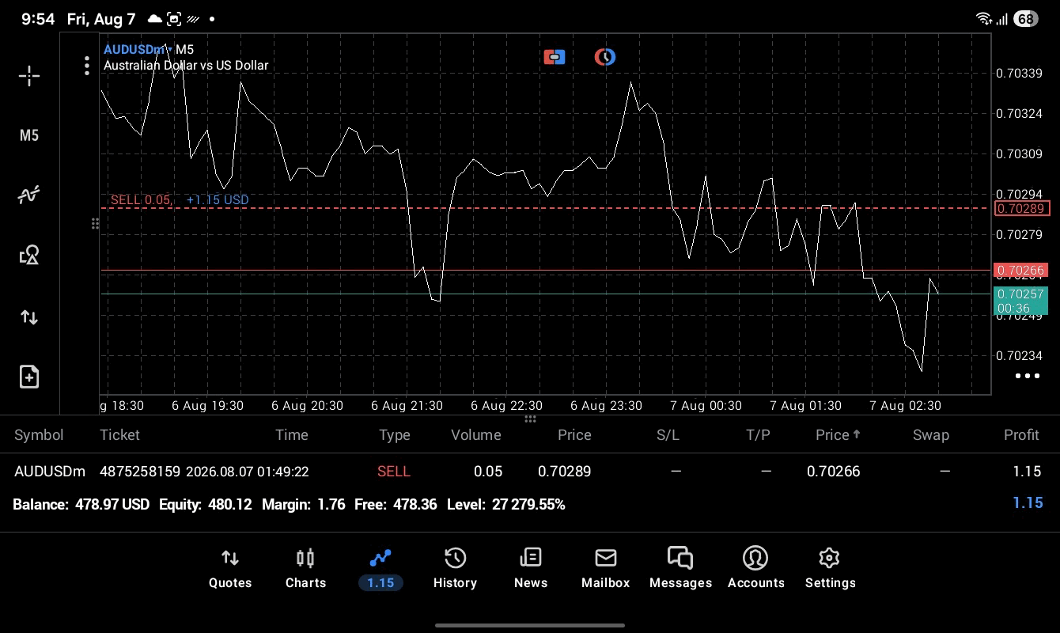Open the drawing objects shapes tool
Viewport: 1060px width, 633px height.
pos(29,255)
